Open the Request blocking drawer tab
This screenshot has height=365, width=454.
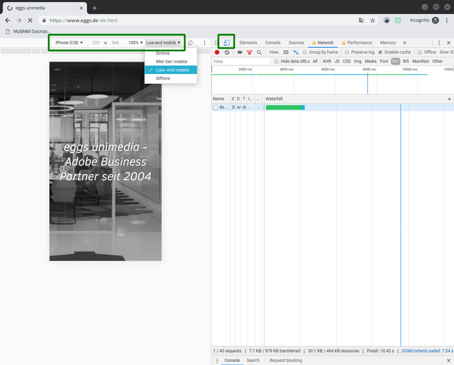(x=286, y=360)
